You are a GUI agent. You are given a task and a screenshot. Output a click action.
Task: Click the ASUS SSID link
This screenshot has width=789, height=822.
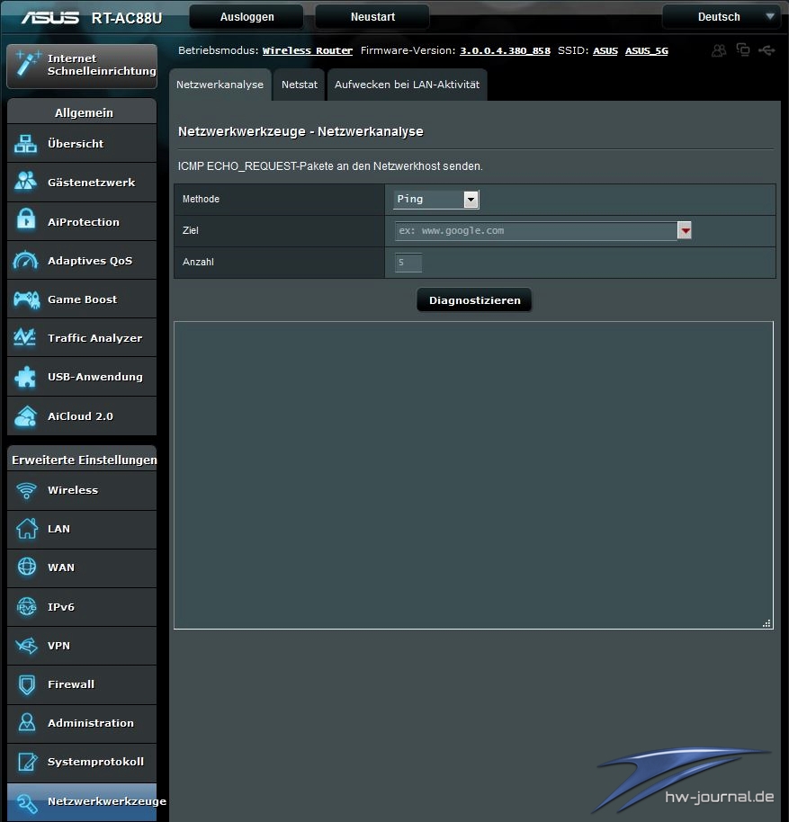(x=605, y=51)
